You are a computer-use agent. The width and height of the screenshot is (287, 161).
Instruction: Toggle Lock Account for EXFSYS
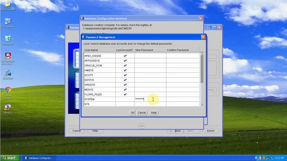click(x=125, y=80)
